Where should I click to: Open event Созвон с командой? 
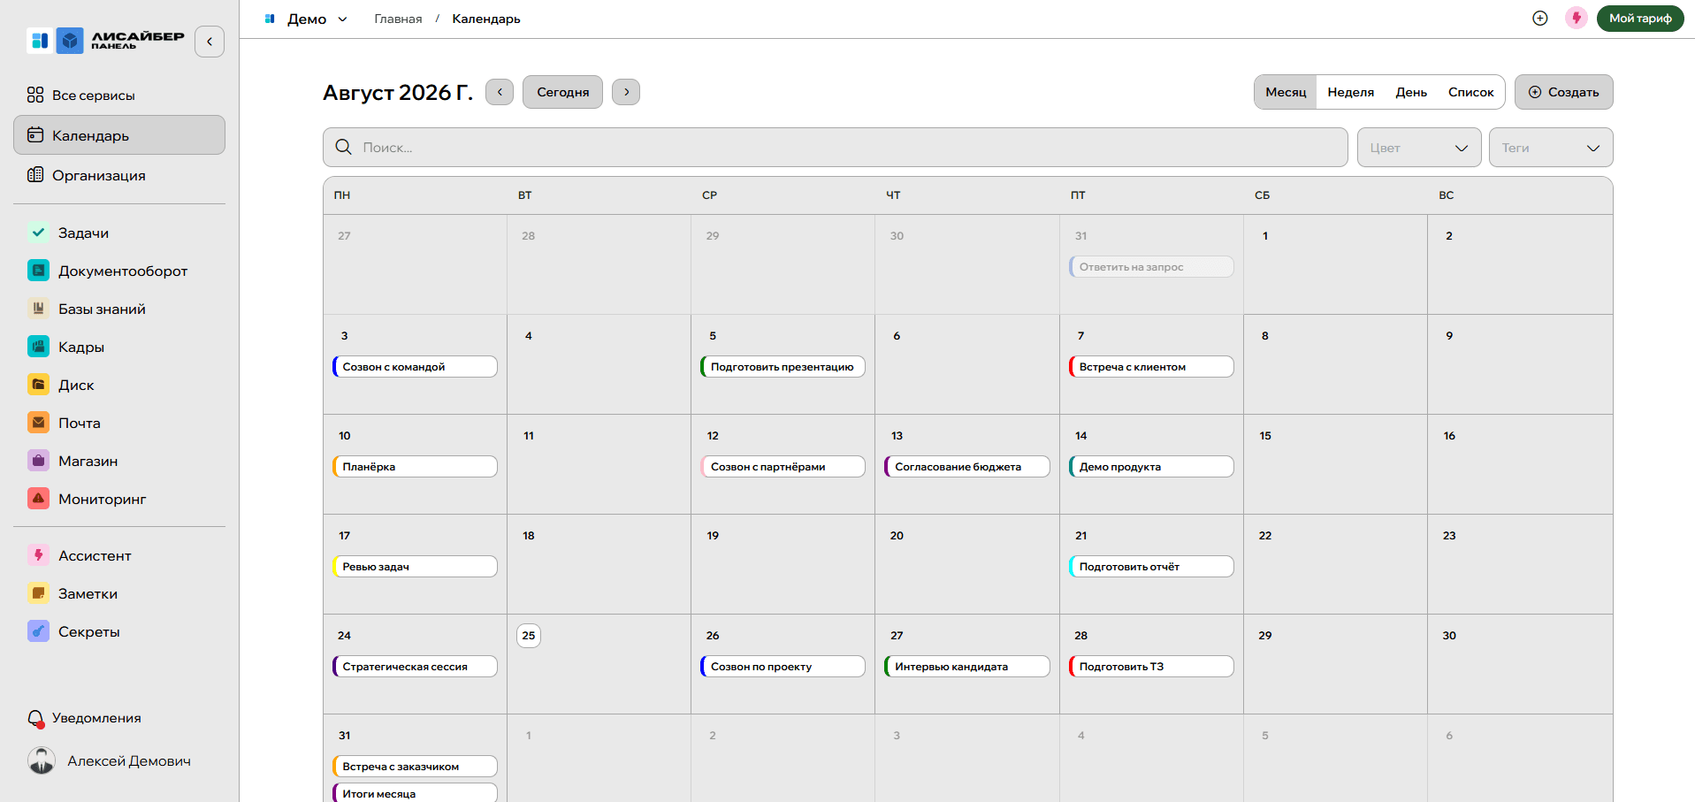pos(415,367)
